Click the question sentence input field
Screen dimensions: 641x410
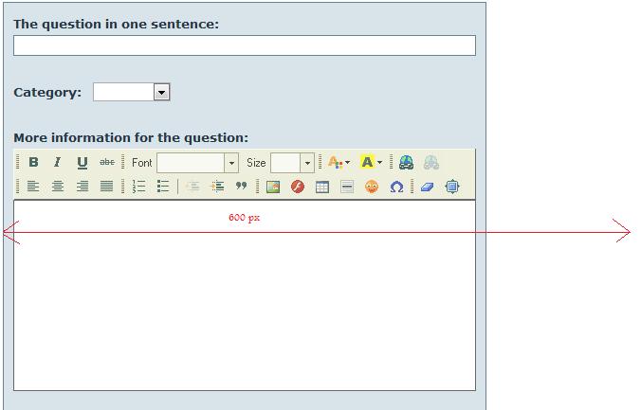point(244,45)
